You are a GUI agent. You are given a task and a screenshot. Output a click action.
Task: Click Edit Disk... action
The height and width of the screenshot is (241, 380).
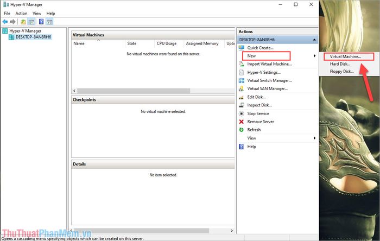(256, 97)
